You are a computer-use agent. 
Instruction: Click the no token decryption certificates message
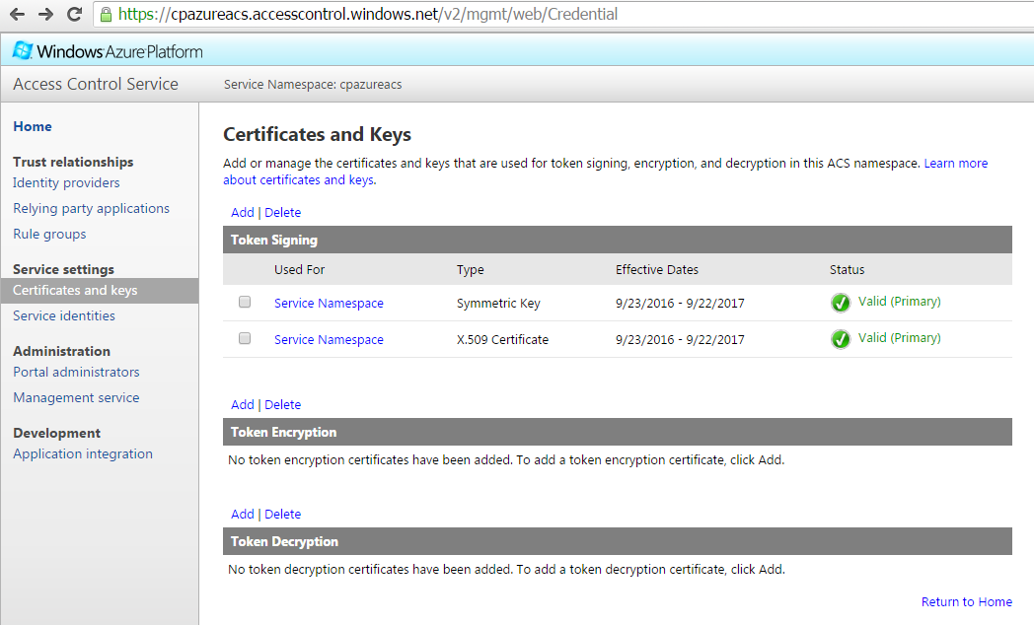[x=506, y=569]
